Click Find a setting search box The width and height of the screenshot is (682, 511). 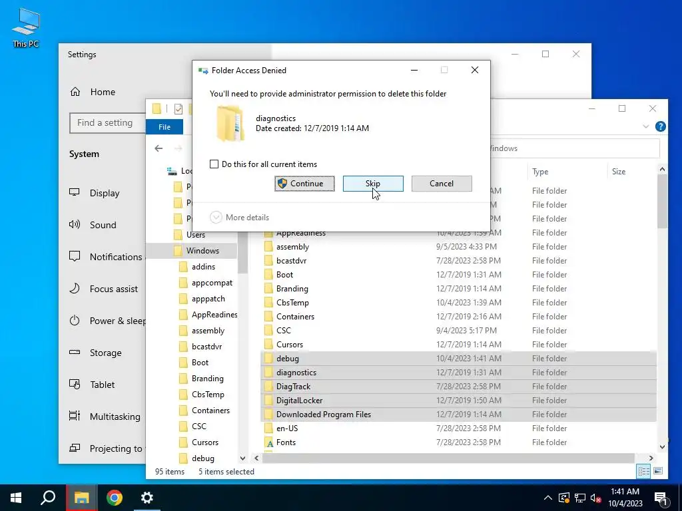107,123
